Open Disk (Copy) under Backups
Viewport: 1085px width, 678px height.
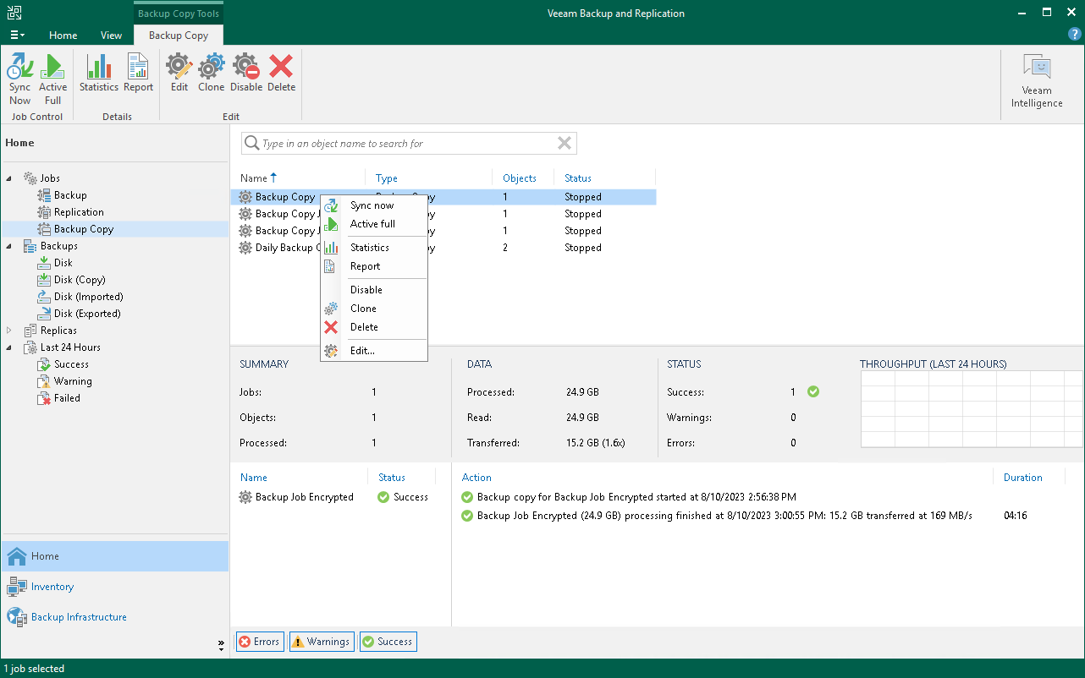[80, 280]
